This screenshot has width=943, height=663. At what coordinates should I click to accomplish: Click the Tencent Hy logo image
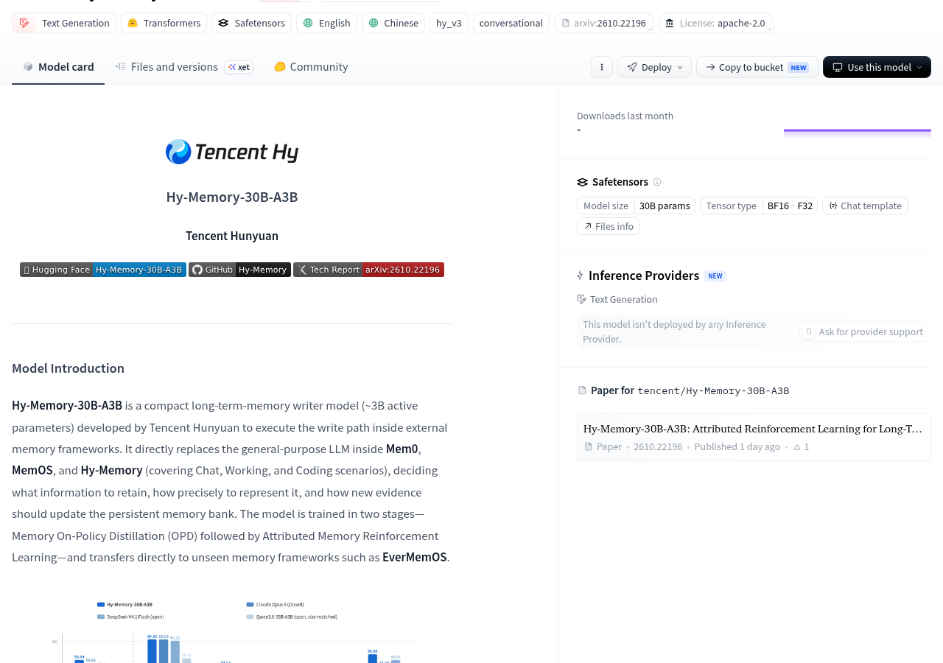click(232, 152)
